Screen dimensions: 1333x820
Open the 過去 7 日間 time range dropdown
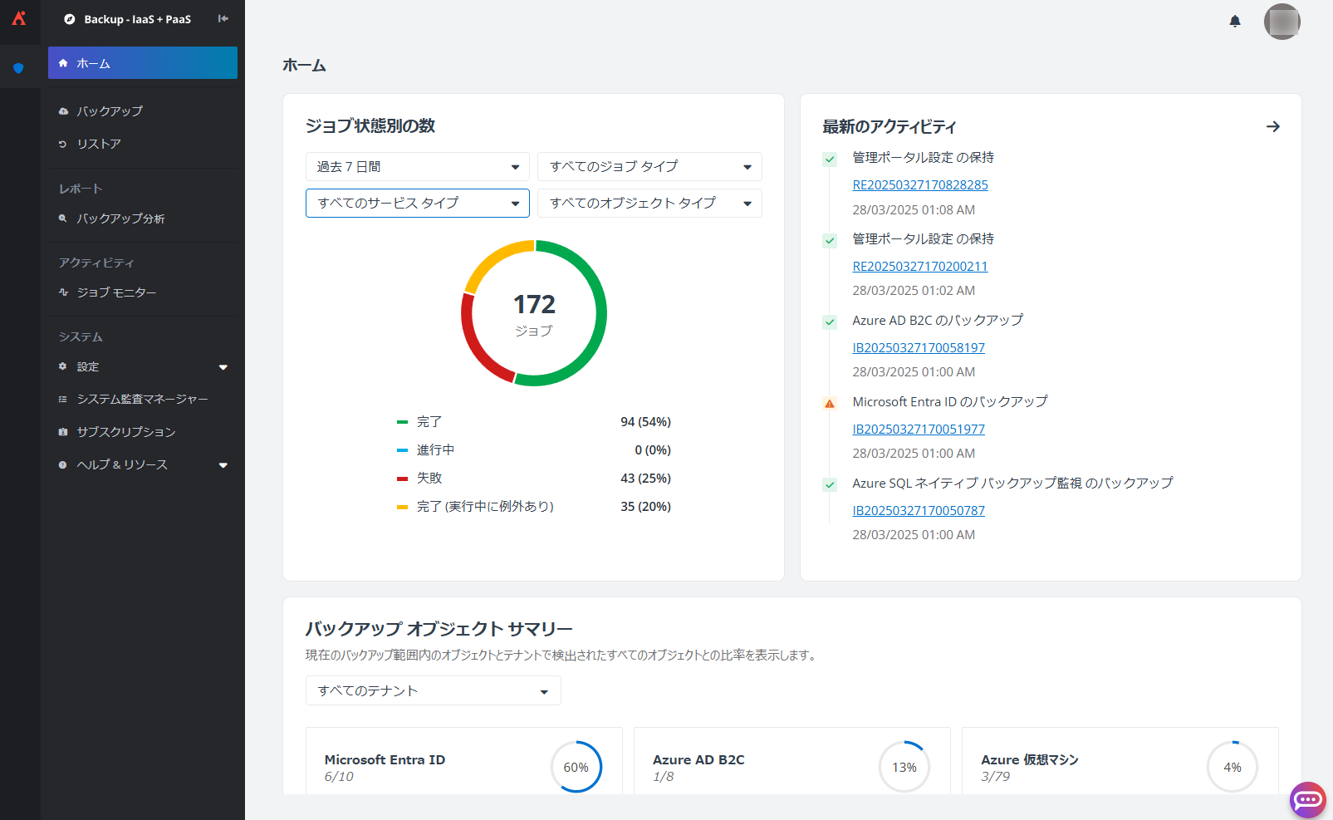[417, 167]
